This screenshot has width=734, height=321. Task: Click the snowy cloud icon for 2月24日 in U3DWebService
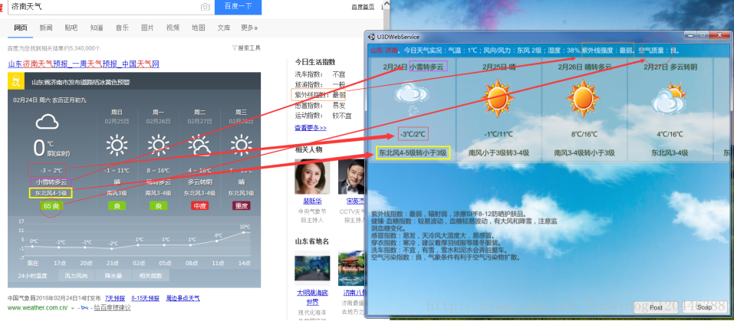tap(411, 99)
